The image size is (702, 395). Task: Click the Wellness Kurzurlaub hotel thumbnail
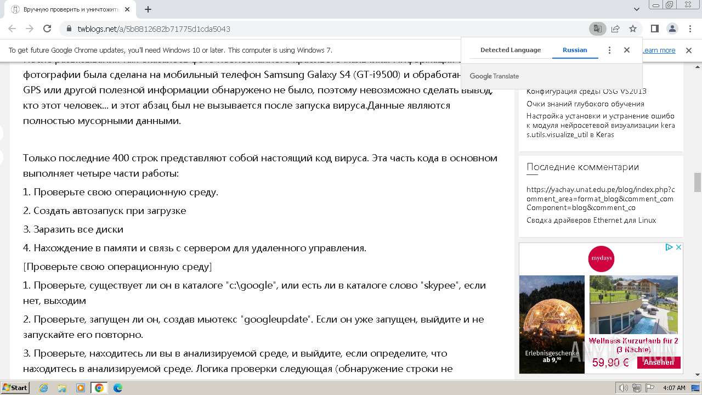[x=633, y=304]
